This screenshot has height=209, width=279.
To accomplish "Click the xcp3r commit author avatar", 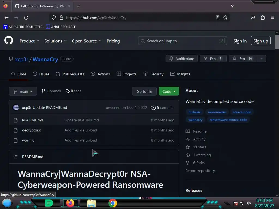I will tap(16, 107).
